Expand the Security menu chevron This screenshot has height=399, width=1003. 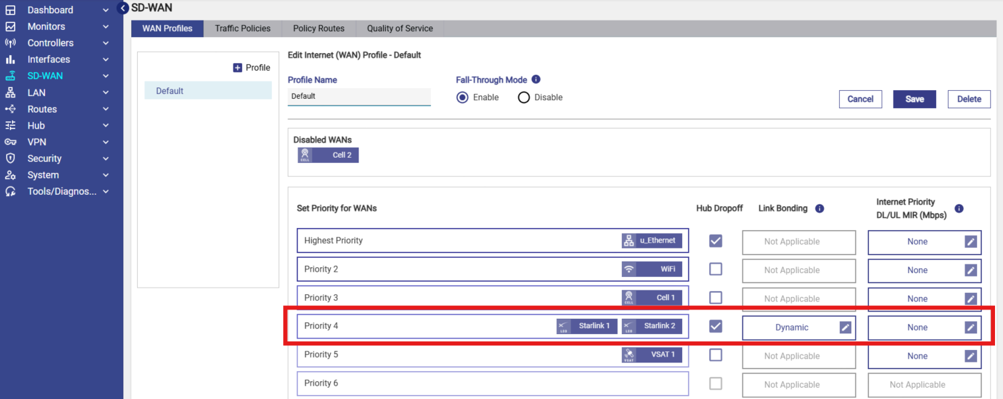coord(105,158)
